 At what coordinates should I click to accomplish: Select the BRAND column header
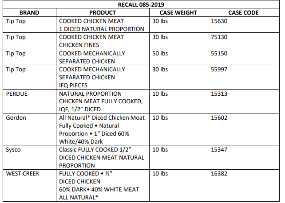point(29,13)
